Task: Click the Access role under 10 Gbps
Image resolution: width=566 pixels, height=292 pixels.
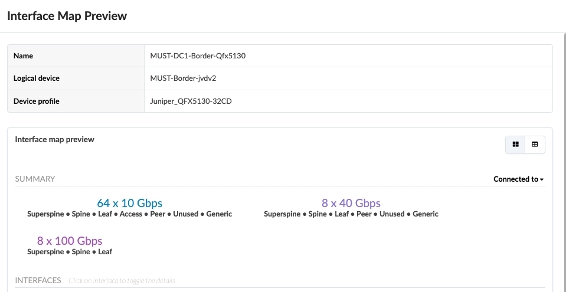Action: click(131, 214)
